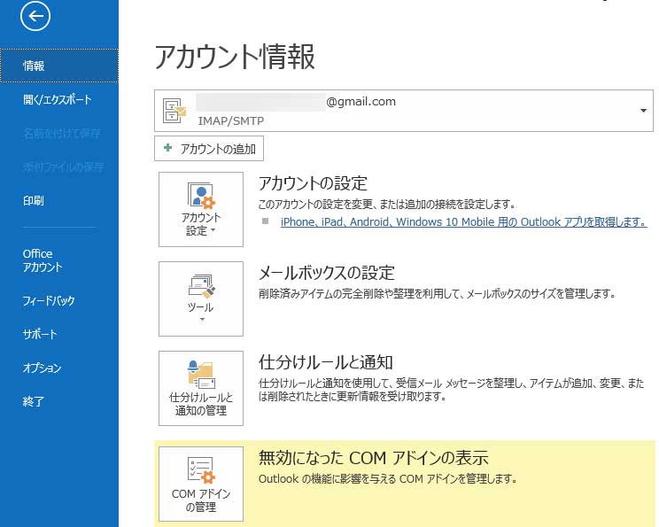Open オプション in the sidebar
Viewport: 659px width, 527px height.
point(43,368)
